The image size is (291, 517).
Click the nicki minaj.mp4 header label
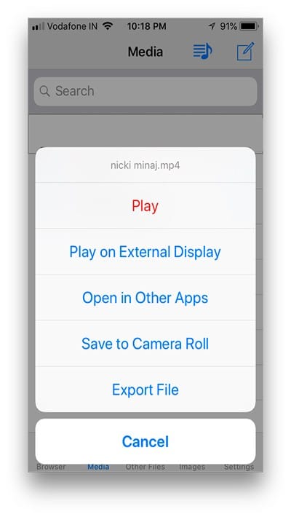coord(145,165)
